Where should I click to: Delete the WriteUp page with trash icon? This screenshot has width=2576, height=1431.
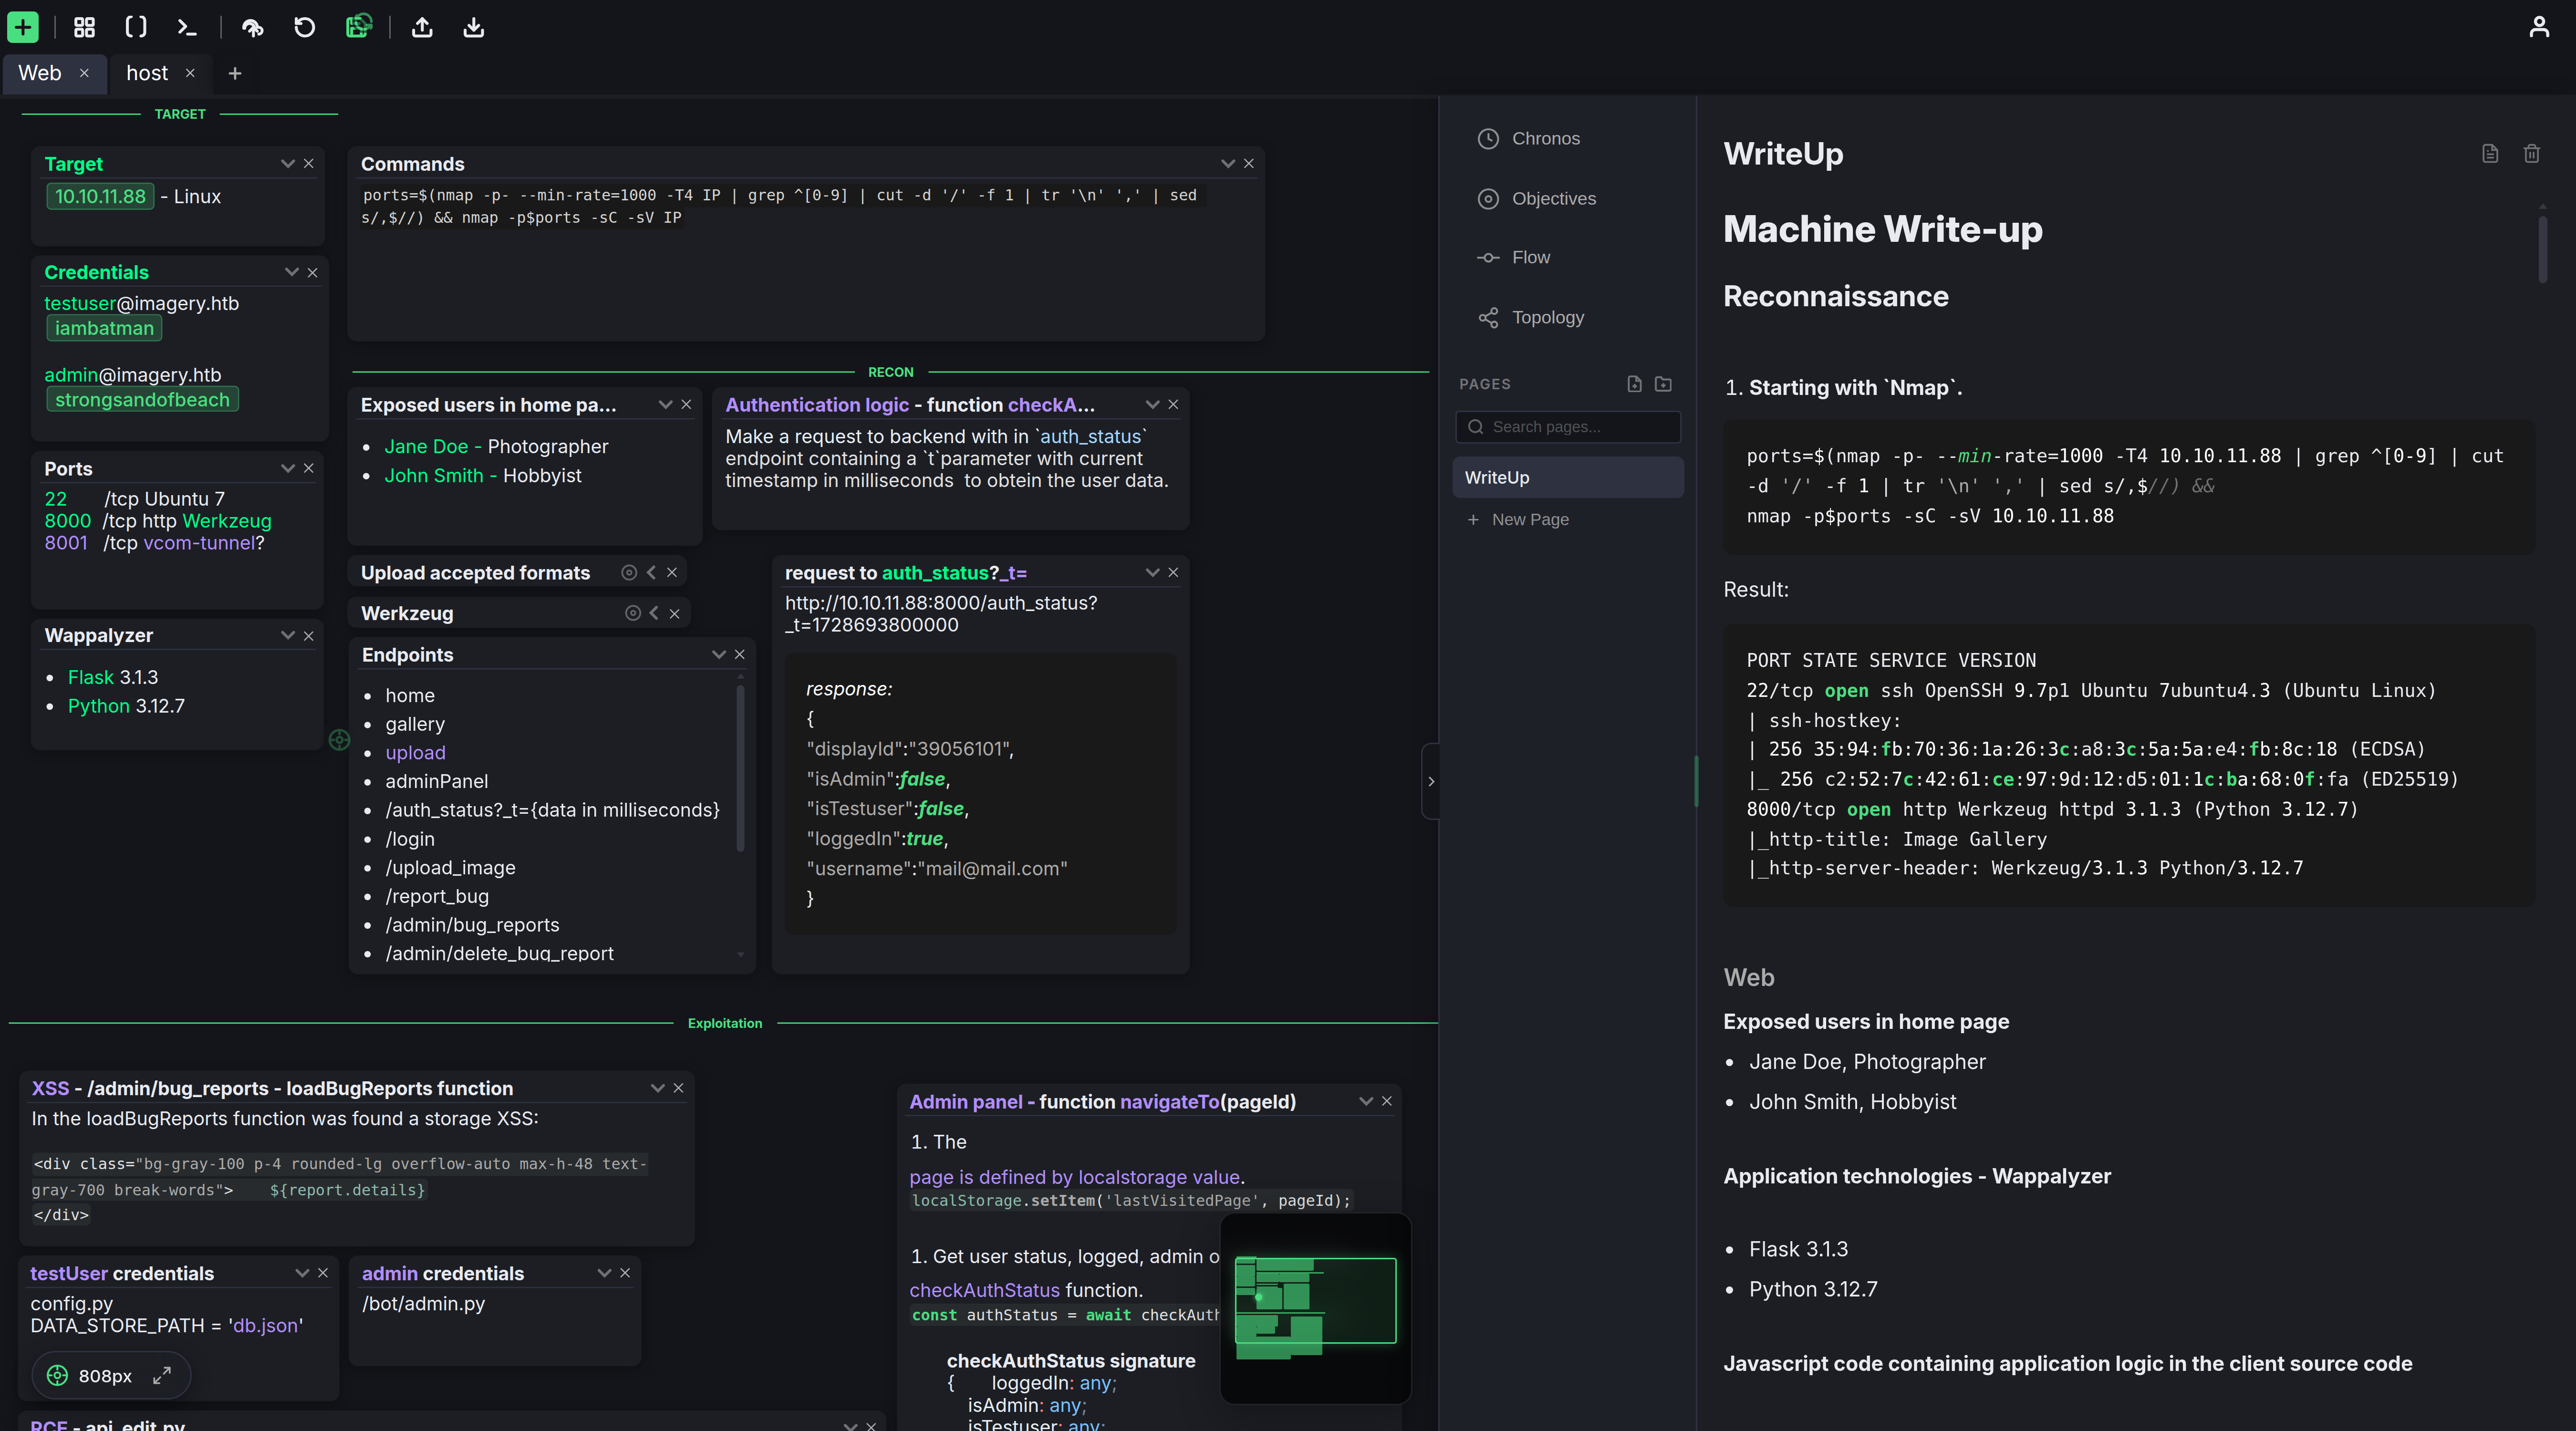pyautogui.click(x=2531, y=154)
